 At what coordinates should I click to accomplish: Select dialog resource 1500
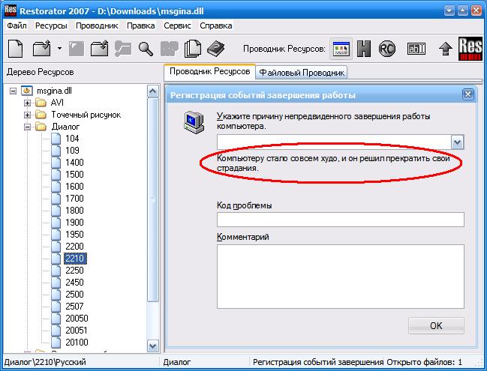[74, 175]
